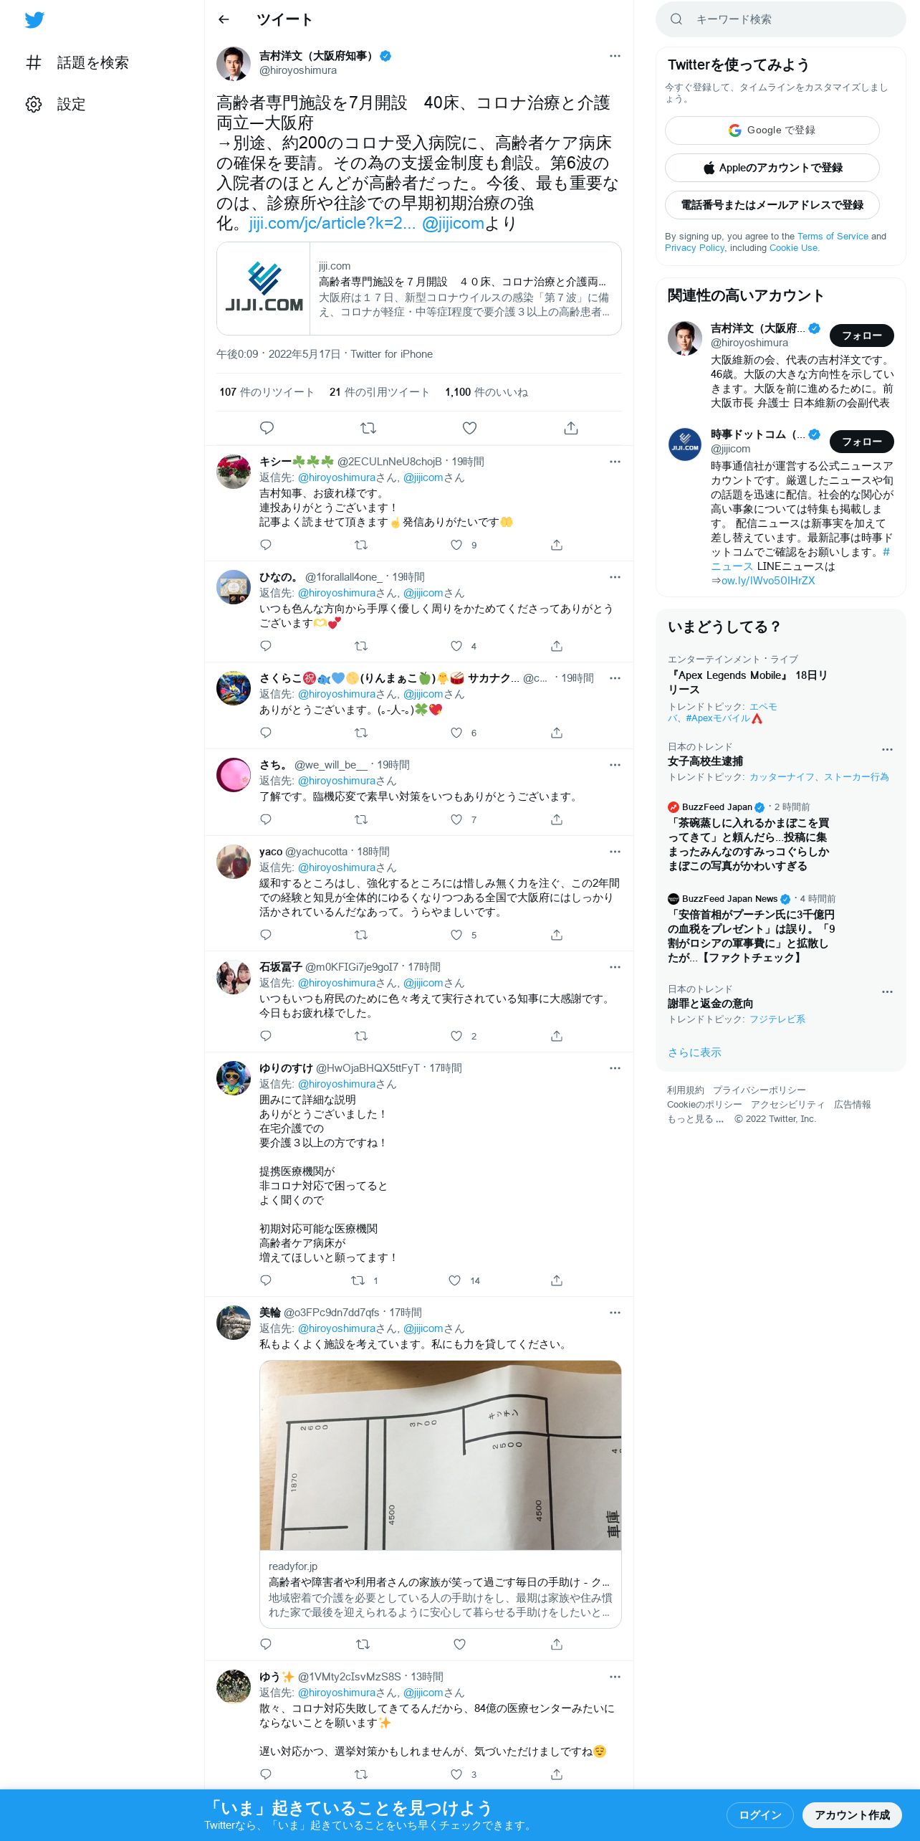Retweet the reply from ゆりのすけ

click(358, 1280)
